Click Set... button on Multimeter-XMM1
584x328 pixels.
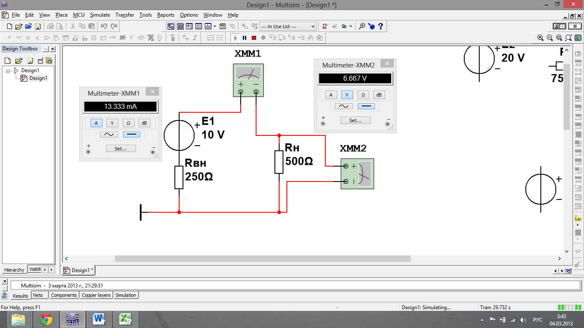pyautogui.click(x=121, y=149)
